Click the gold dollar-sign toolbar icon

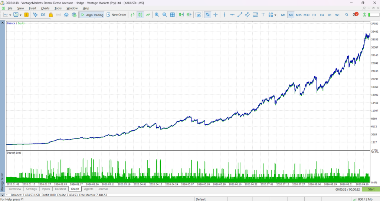26,15
